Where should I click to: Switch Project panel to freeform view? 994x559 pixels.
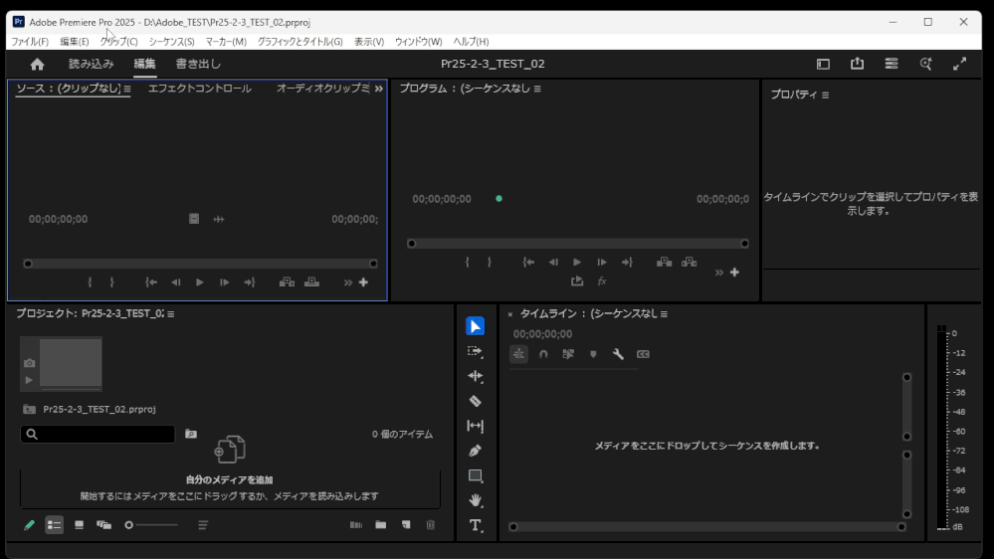pyautogui.click(x=103, y=525)
